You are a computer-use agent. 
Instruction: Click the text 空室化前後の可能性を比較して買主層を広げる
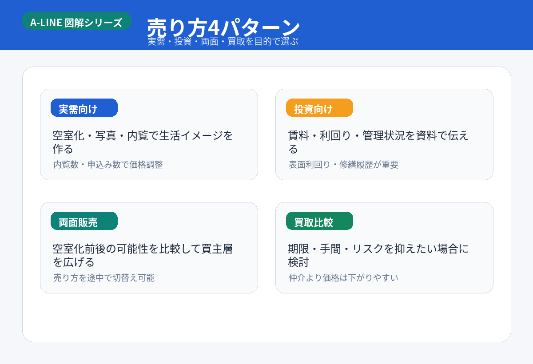tap(143, 255)
